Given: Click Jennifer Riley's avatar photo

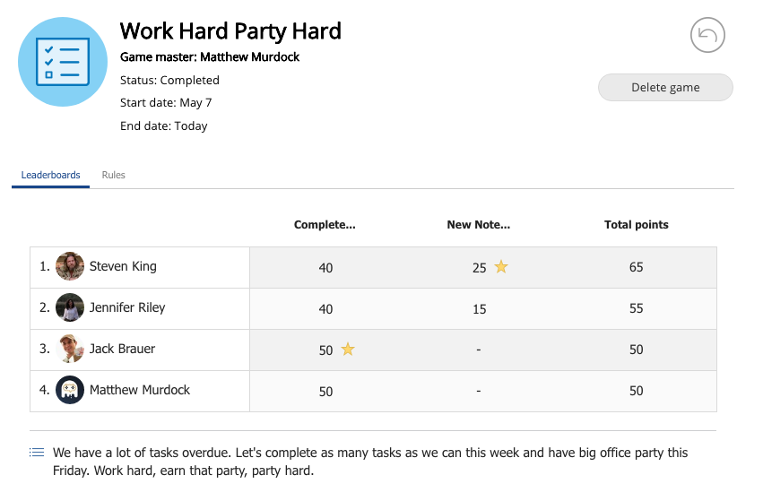Looking at the screenshot, I should coord(70,307).
